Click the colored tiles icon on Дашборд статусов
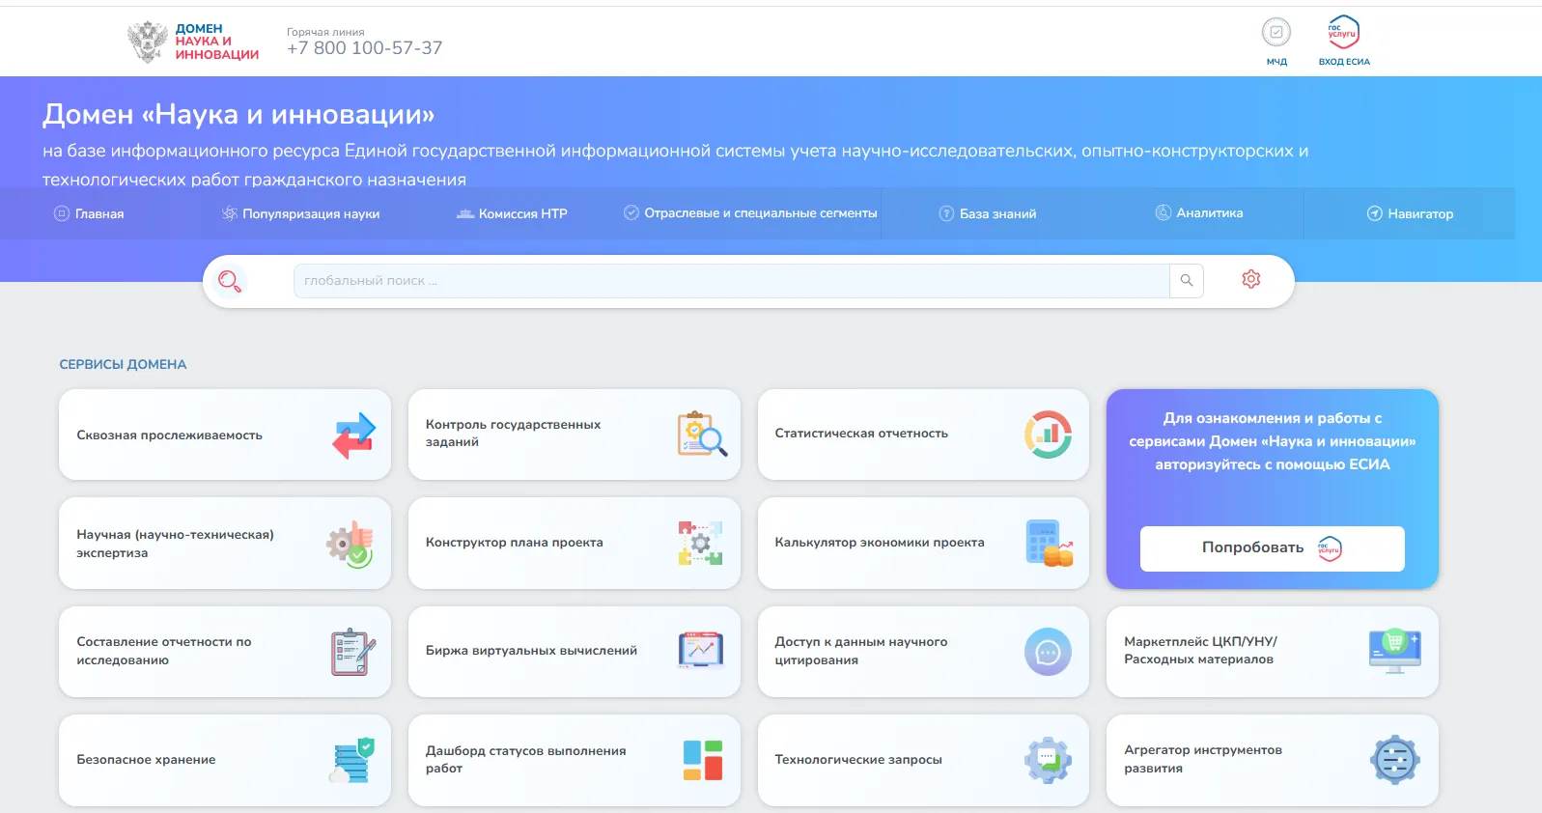Viewport: 1542px width, 813px height. (703, 760)
